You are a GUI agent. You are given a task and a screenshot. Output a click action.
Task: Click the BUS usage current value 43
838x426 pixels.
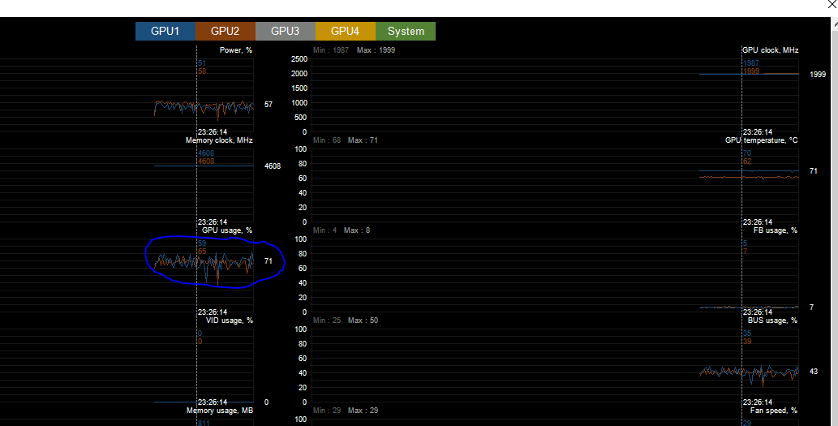click(x=814, y=372)
